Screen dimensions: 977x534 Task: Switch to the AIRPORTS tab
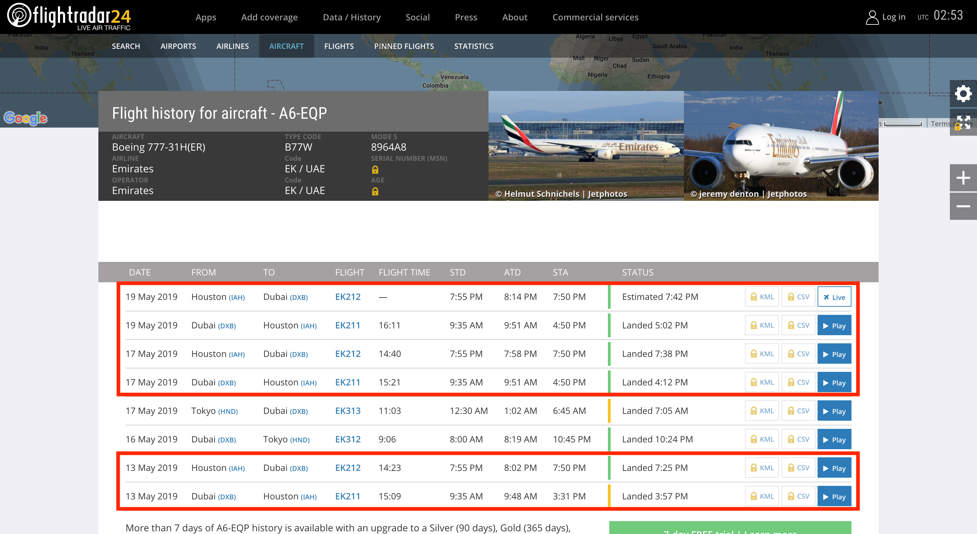coord(178,46)
